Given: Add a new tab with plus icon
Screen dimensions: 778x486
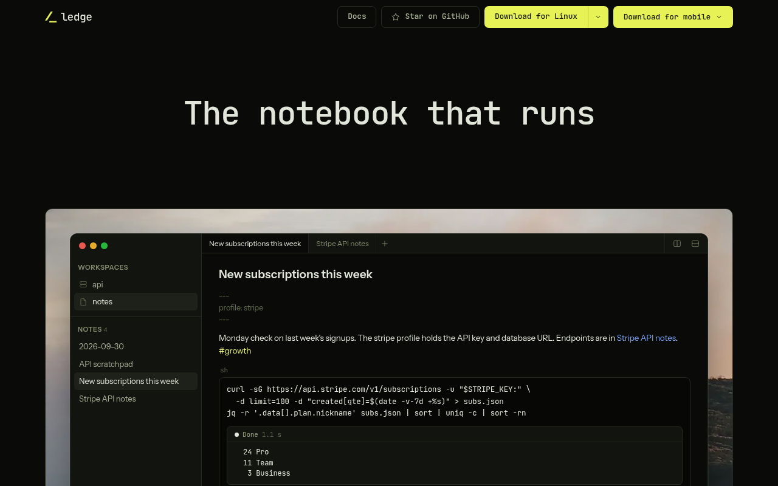Looking at the screenshot, I should click(x=384, y=244).
